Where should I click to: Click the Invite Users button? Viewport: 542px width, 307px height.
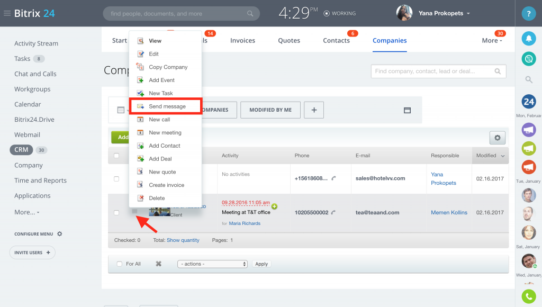click(32, 252)
